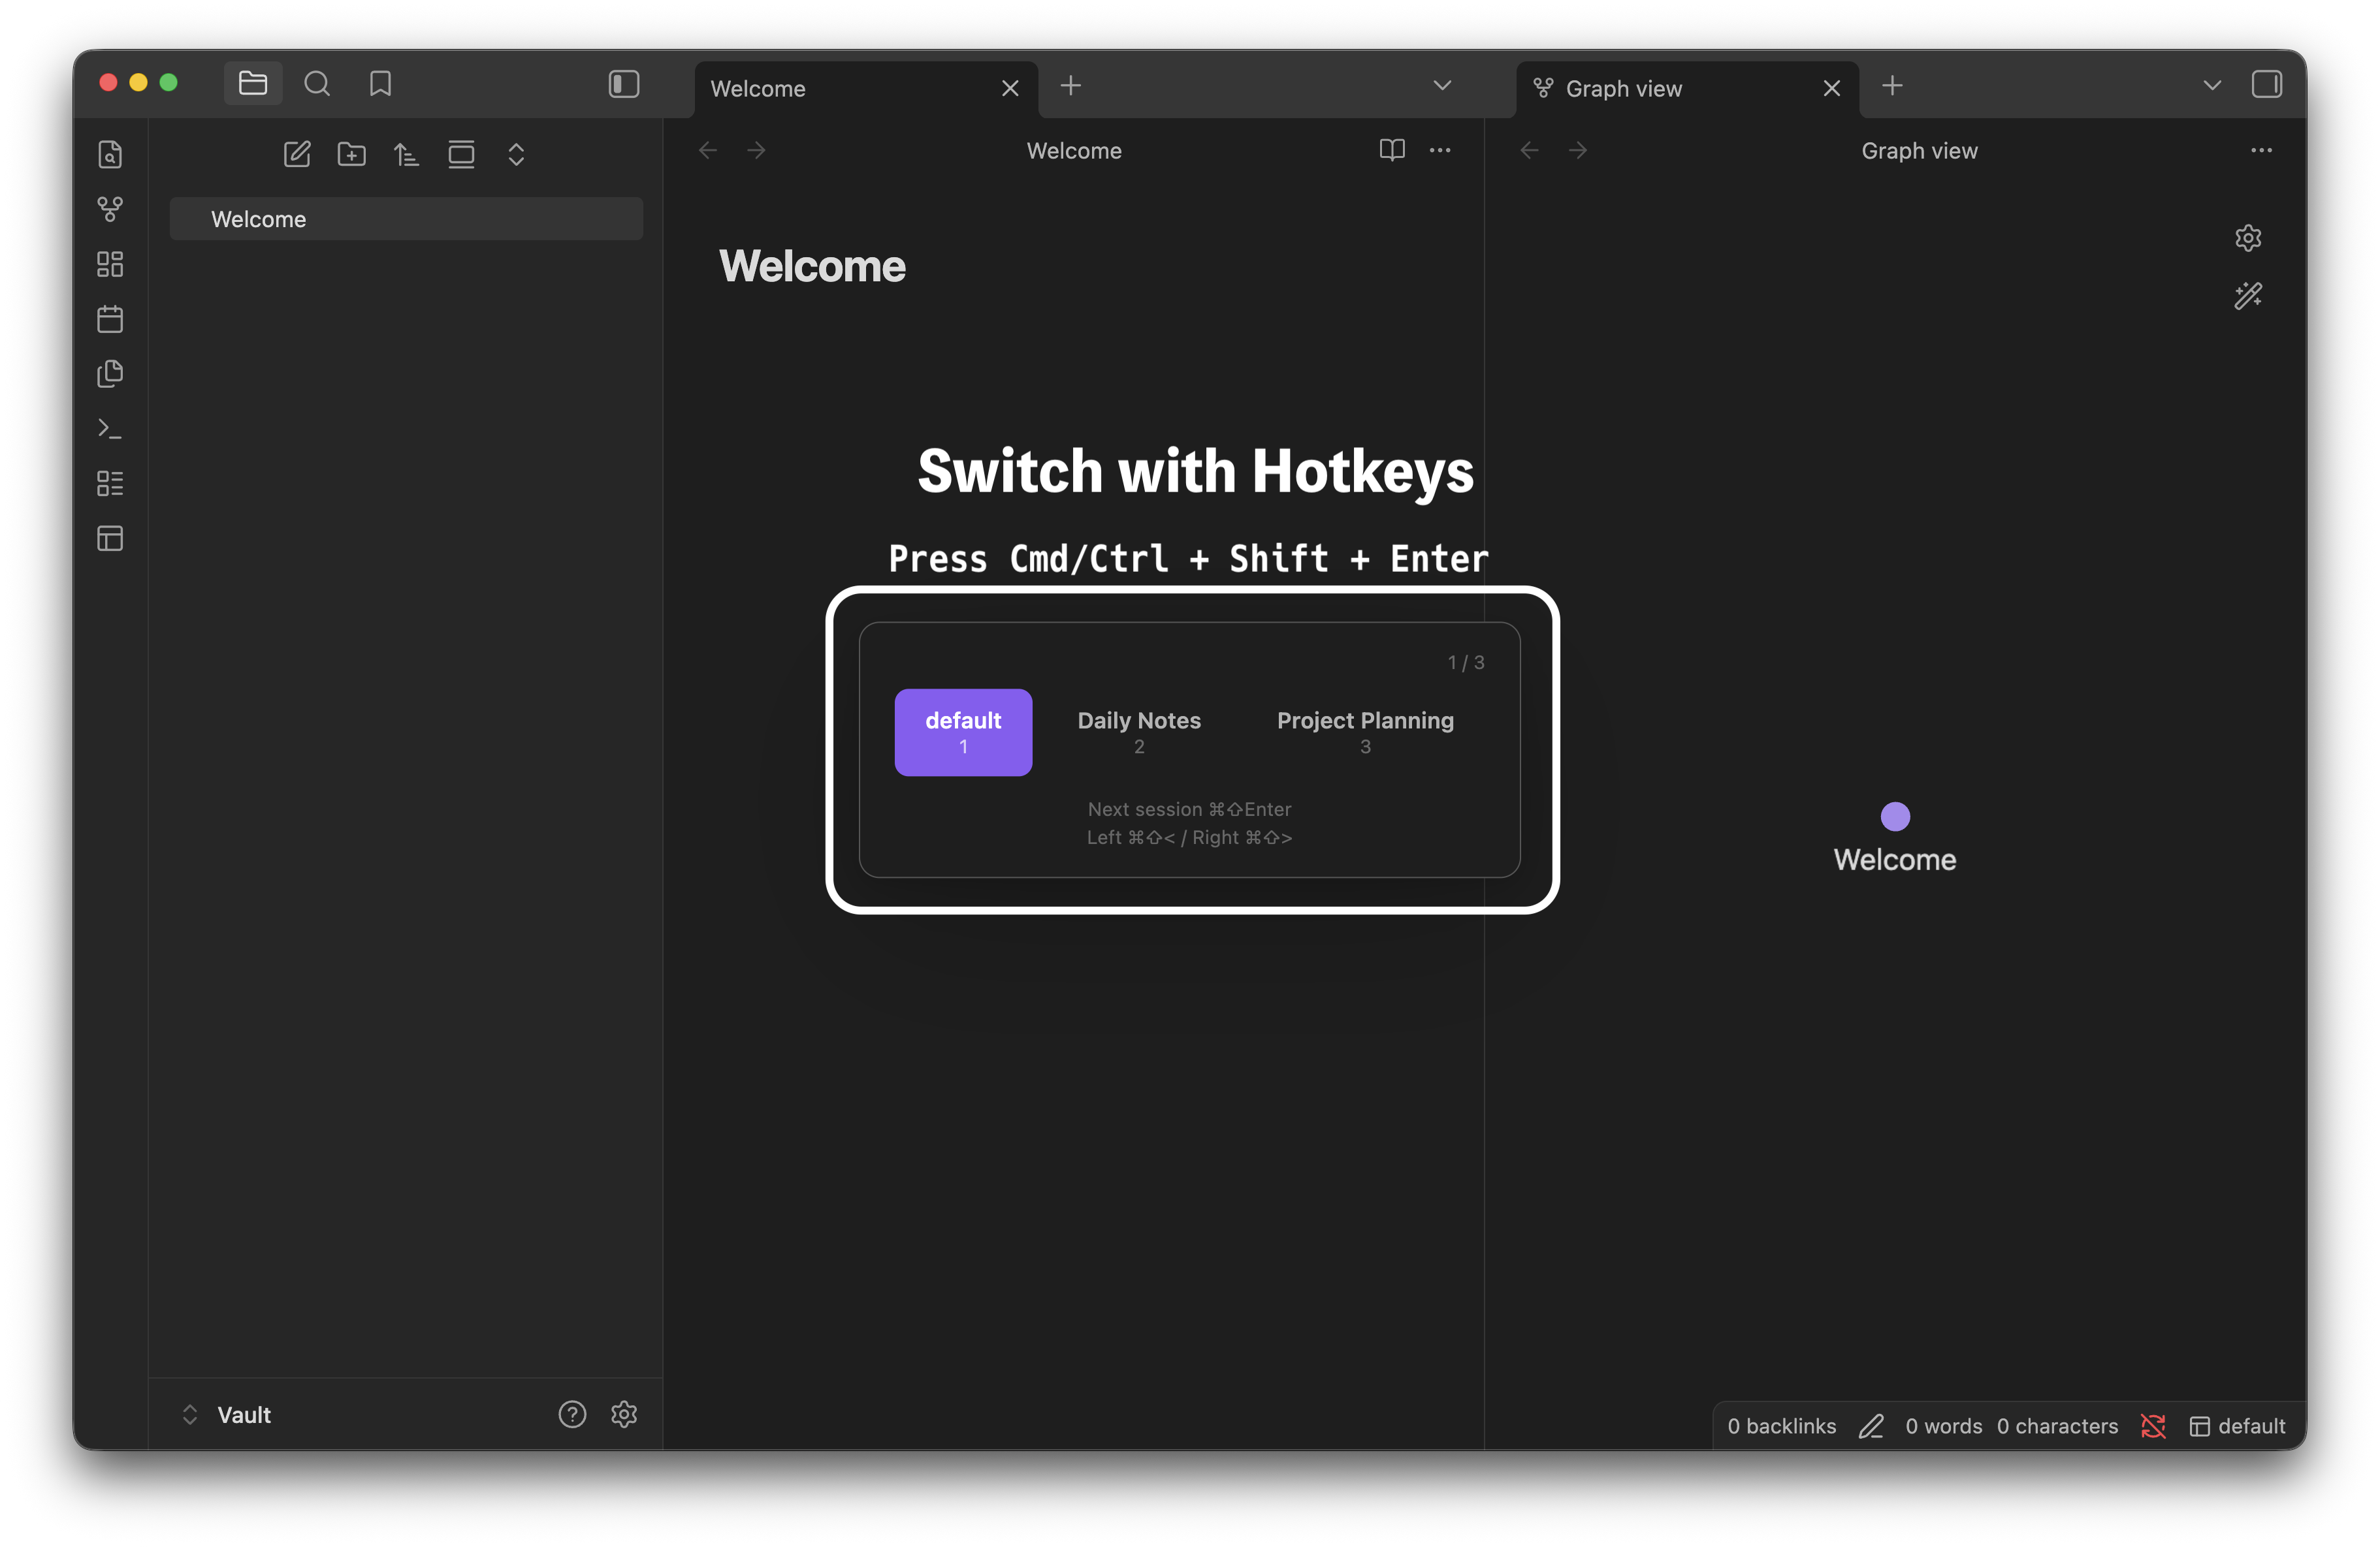Navigate back in Graph view pane
The image size is (2380, 1547).
(x=1530, y=151)
